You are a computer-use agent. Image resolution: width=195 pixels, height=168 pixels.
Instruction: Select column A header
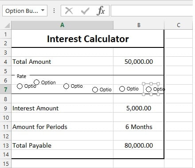62,25
